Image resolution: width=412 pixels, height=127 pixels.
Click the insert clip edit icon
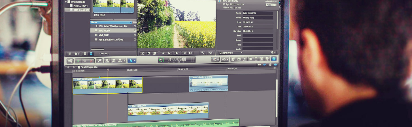point(114,61)
